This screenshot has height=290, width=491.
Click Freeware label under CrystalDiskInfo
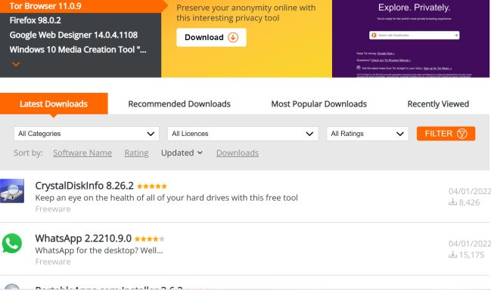tap(53, 208)
